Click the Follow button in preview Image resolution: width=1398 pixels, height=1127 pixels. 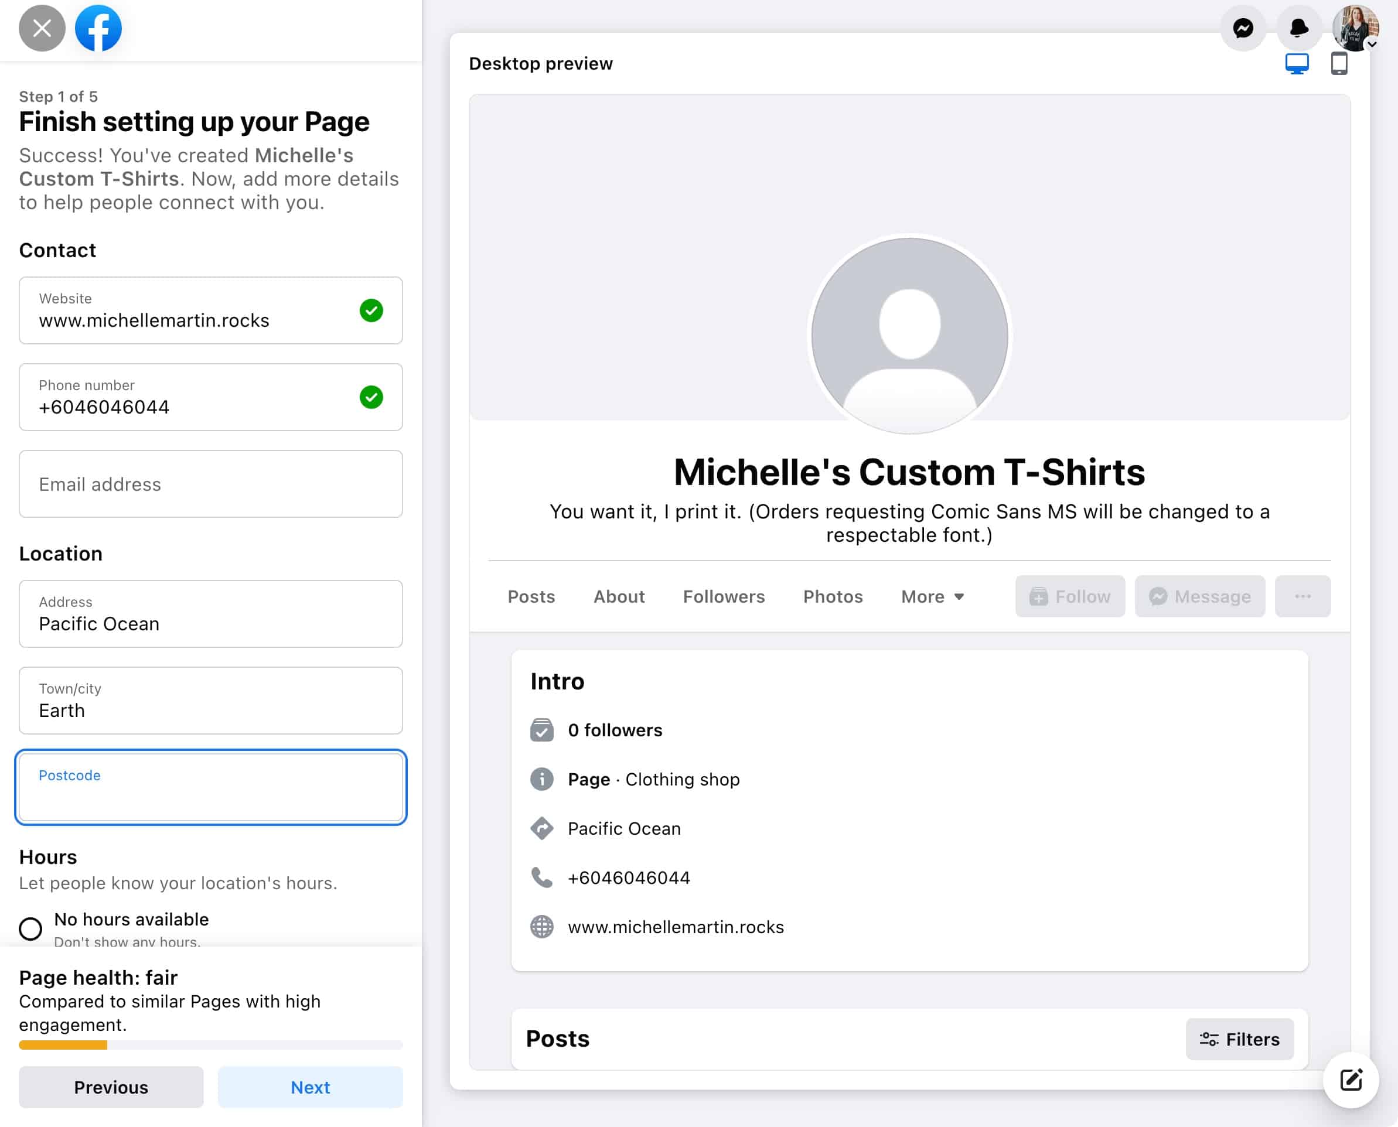point(1070,597)
